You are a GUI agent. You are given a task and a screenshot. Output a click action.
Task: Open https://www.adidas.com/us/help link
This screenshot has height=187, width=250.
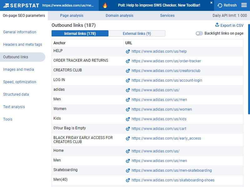(x=159, y=51)
